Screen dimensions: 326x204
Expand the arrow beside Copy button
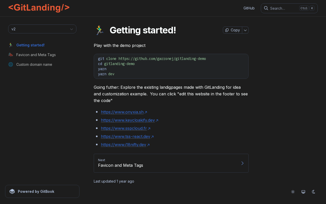pos(245,30)
